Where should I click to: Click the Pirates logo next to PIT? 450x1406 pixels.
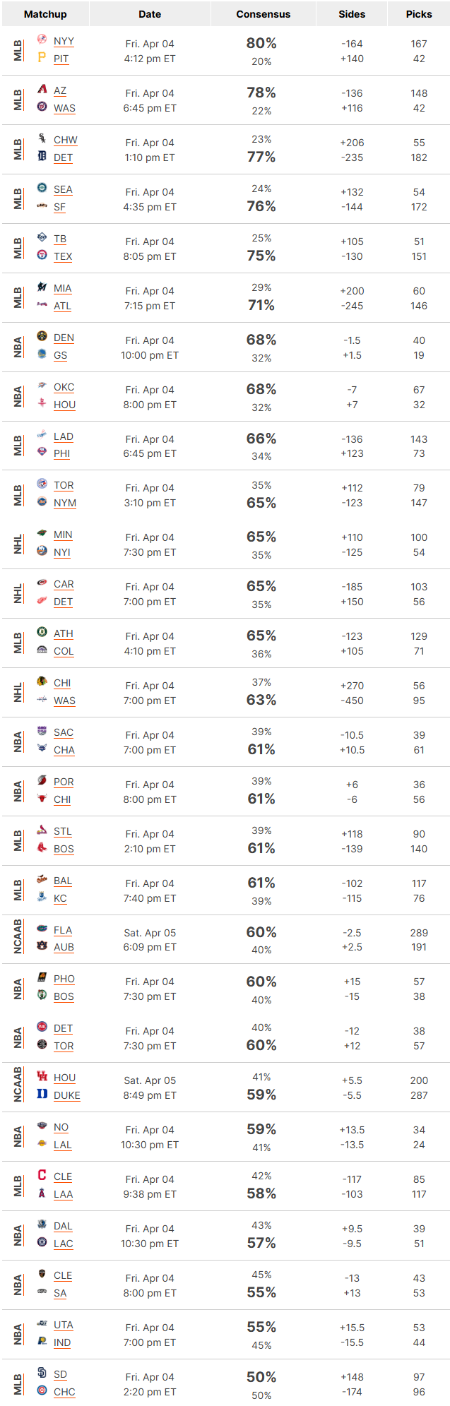click(x=42, y=58)
